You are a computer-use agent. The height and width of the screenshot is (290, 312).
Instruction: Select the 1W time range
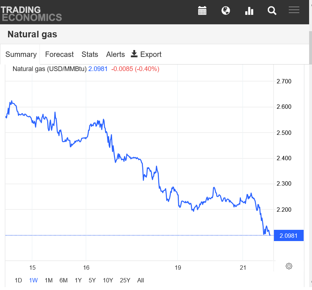click(33, 280)
